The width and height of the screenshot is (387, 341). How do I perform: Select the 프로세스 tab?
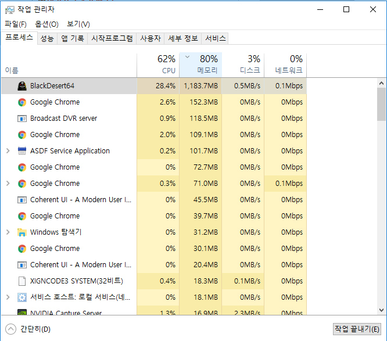point(19,38)
